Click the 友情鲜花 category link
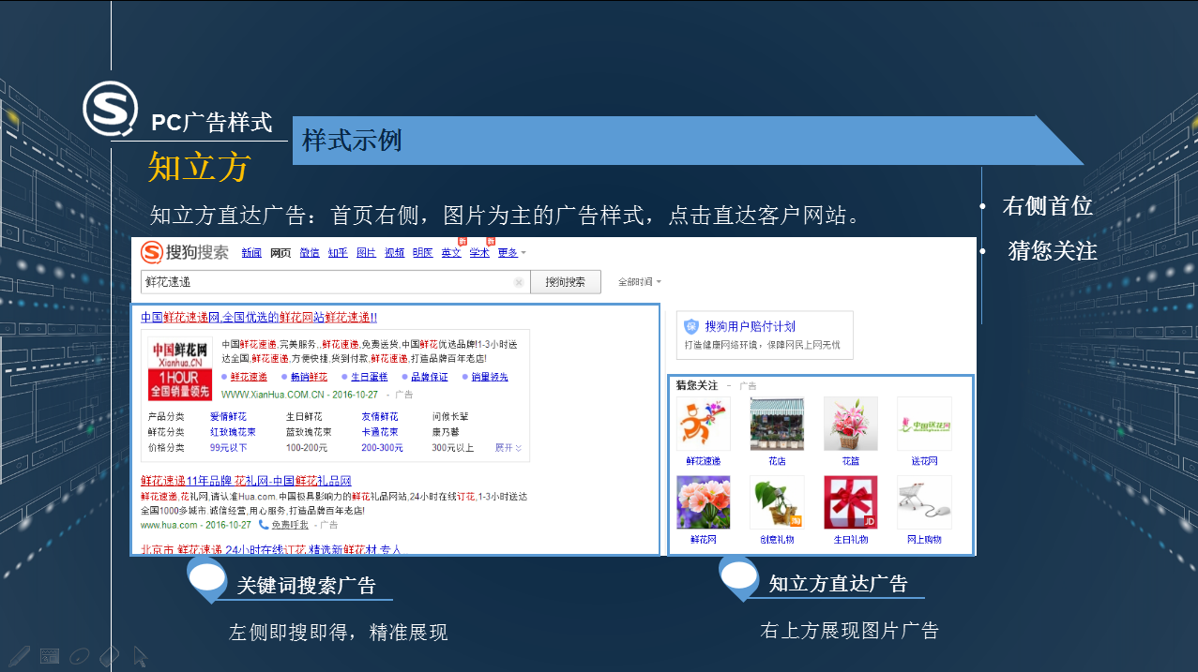The image size is (1198, 672). [x=380, y=416]
